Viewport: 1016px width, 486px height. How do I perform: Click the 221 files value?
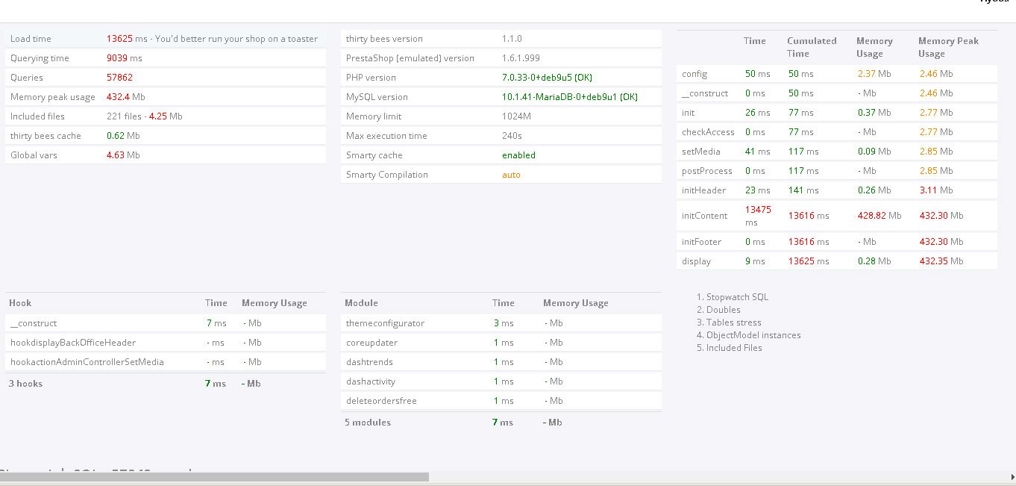[124, 116]
